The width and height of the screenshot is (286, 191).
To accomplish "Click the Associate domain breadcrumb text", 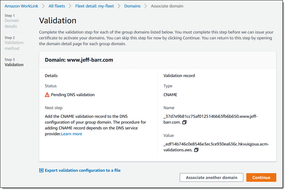I will [167, 6].
